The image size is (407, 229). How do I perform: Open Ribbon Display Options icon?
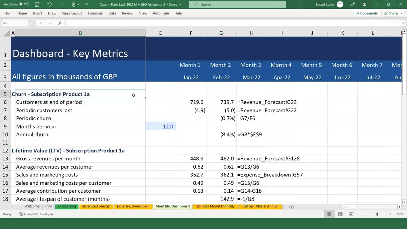364,4
